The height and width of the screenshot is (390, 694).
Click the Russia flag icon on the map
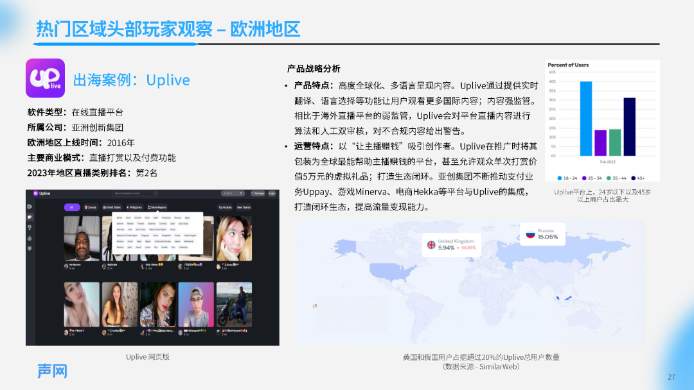[x=530, y=234]
